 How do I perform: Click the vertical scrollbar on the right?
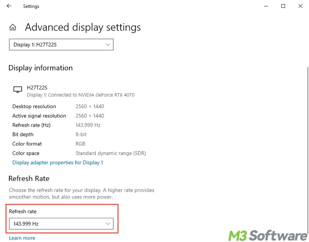click(x=307, y=150)
